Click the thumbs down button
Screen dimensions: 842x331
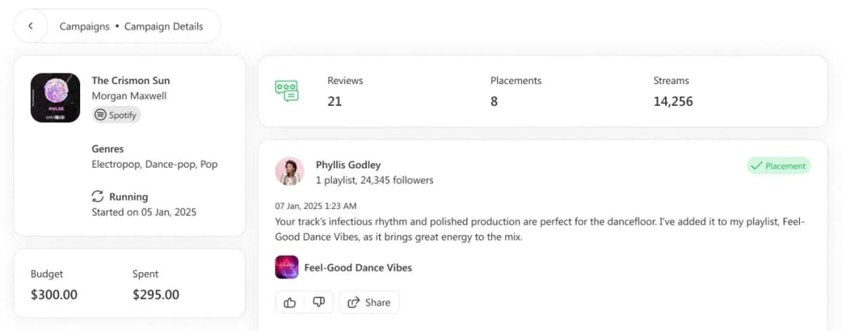(x=319, y=302)
